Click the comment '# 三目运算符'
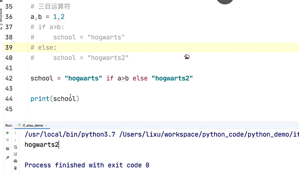The image size is (299, 175). tap(50, 7)
